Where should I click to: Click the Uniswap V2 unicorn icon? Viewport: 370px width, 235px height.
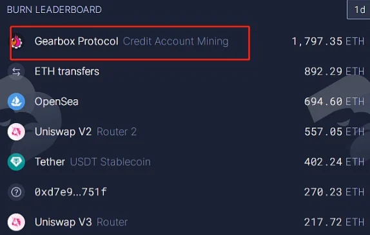pyautogui.click(x=16, y=132)
